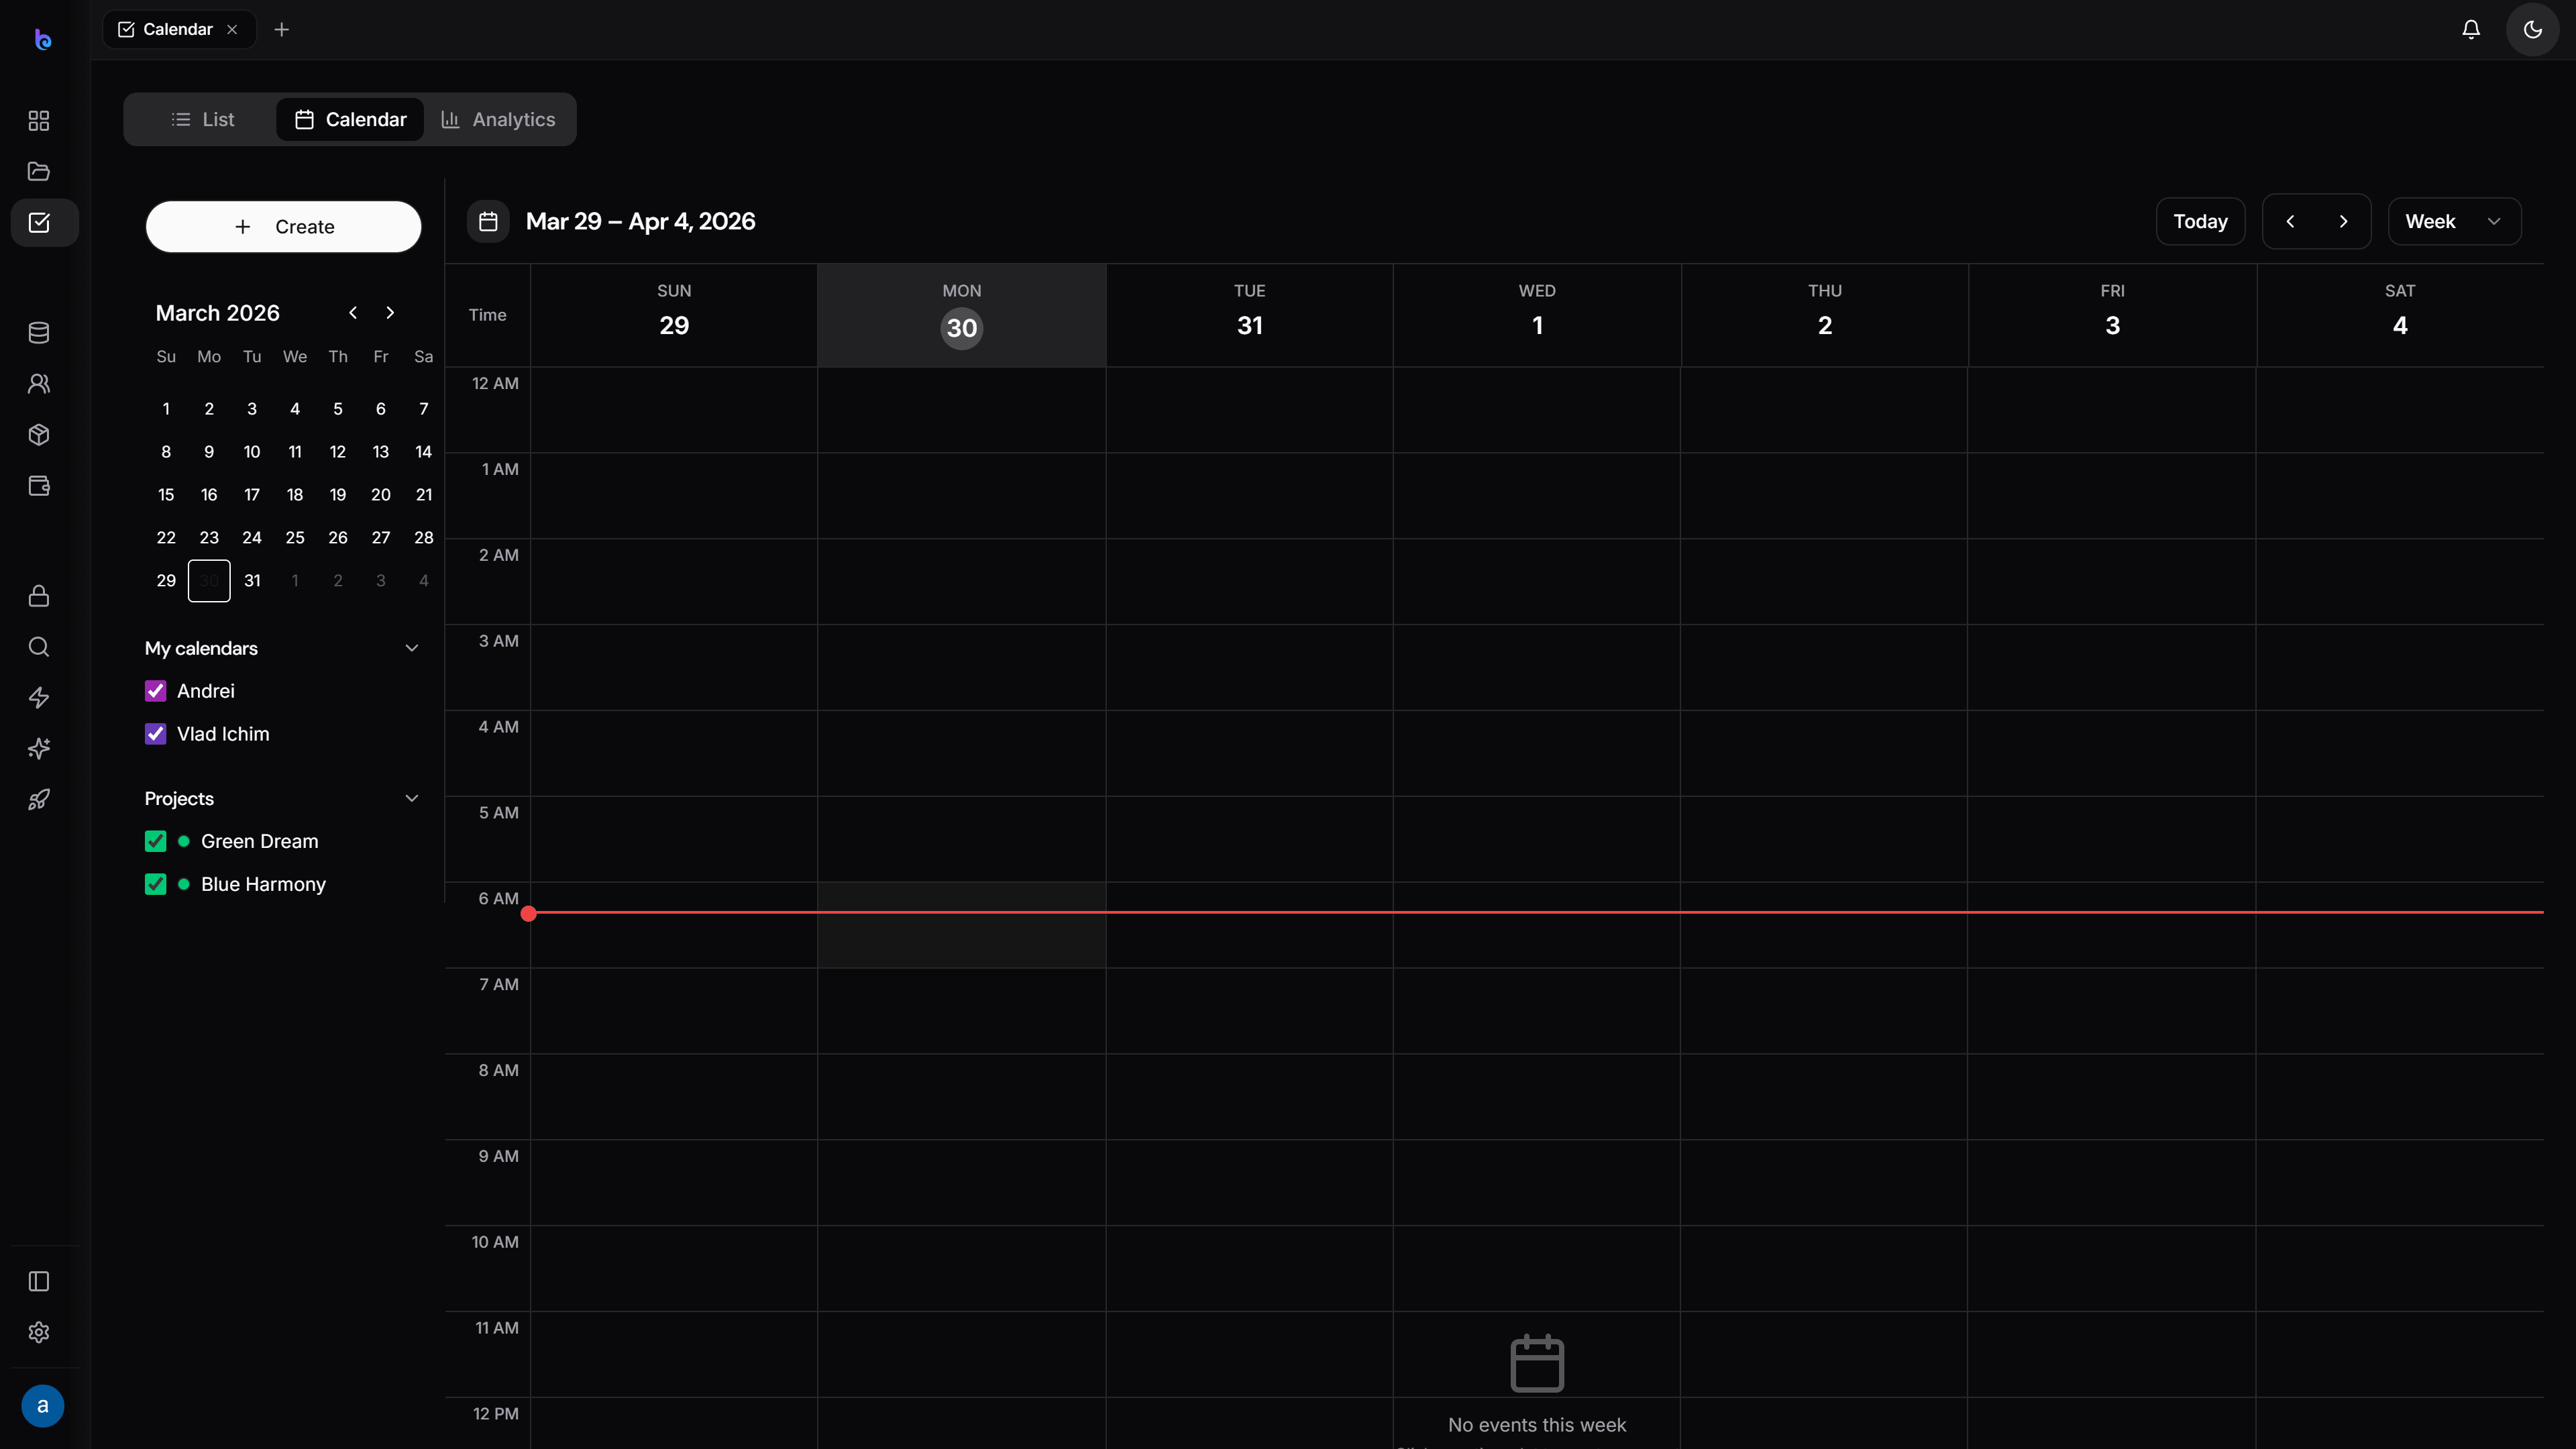Switch to the List view tab

pyautogui.click(x=203, y=119)
